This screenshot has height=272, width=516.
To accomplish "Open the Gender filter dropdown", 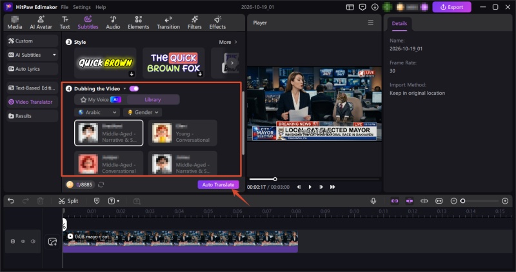I will click(143, 112).
